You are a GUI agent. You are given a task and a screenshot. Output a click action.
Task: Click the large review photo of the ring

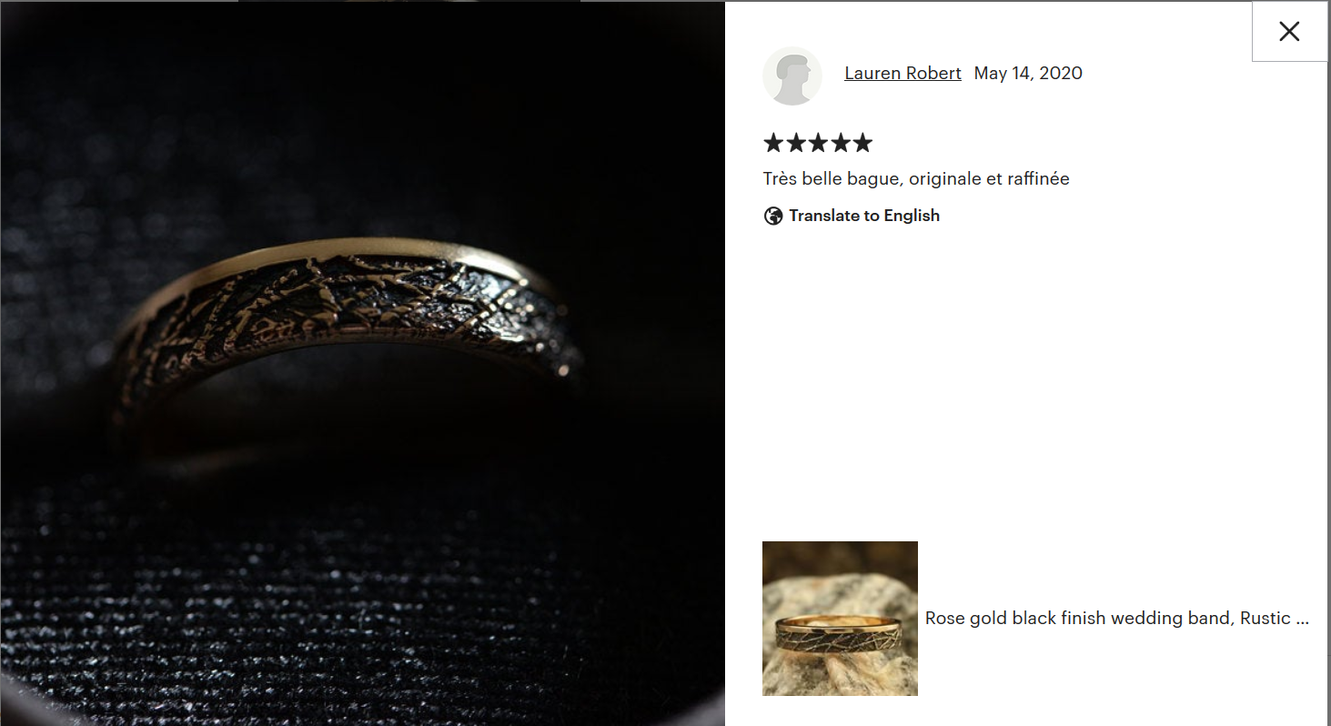pos(362,363)
